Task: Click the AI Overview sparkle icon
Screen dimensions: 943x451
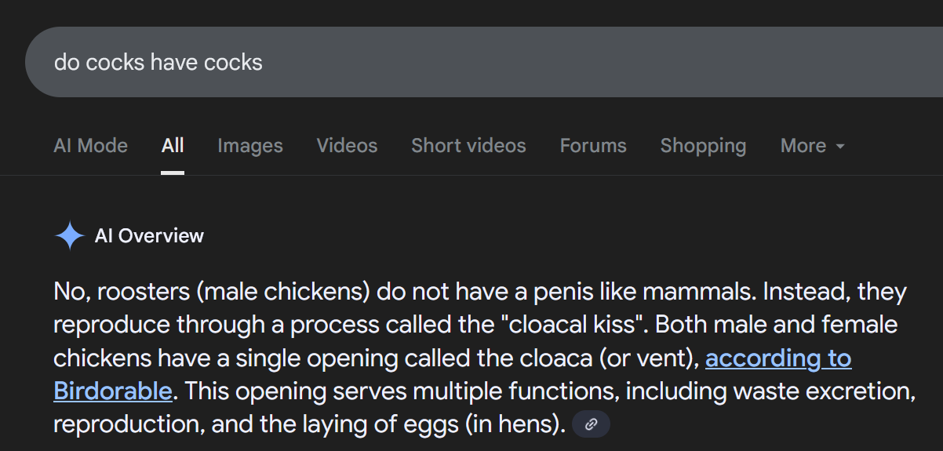Action: pyautogui.click(x=69, y=236)
